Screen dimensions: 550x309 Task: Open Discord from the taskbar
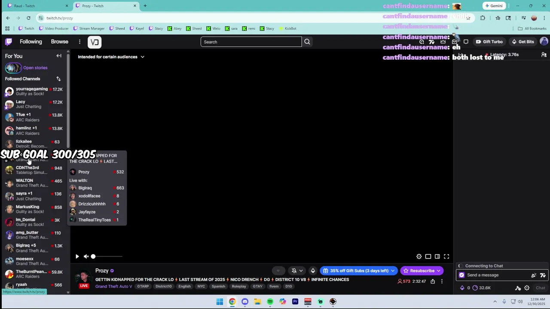245,302
